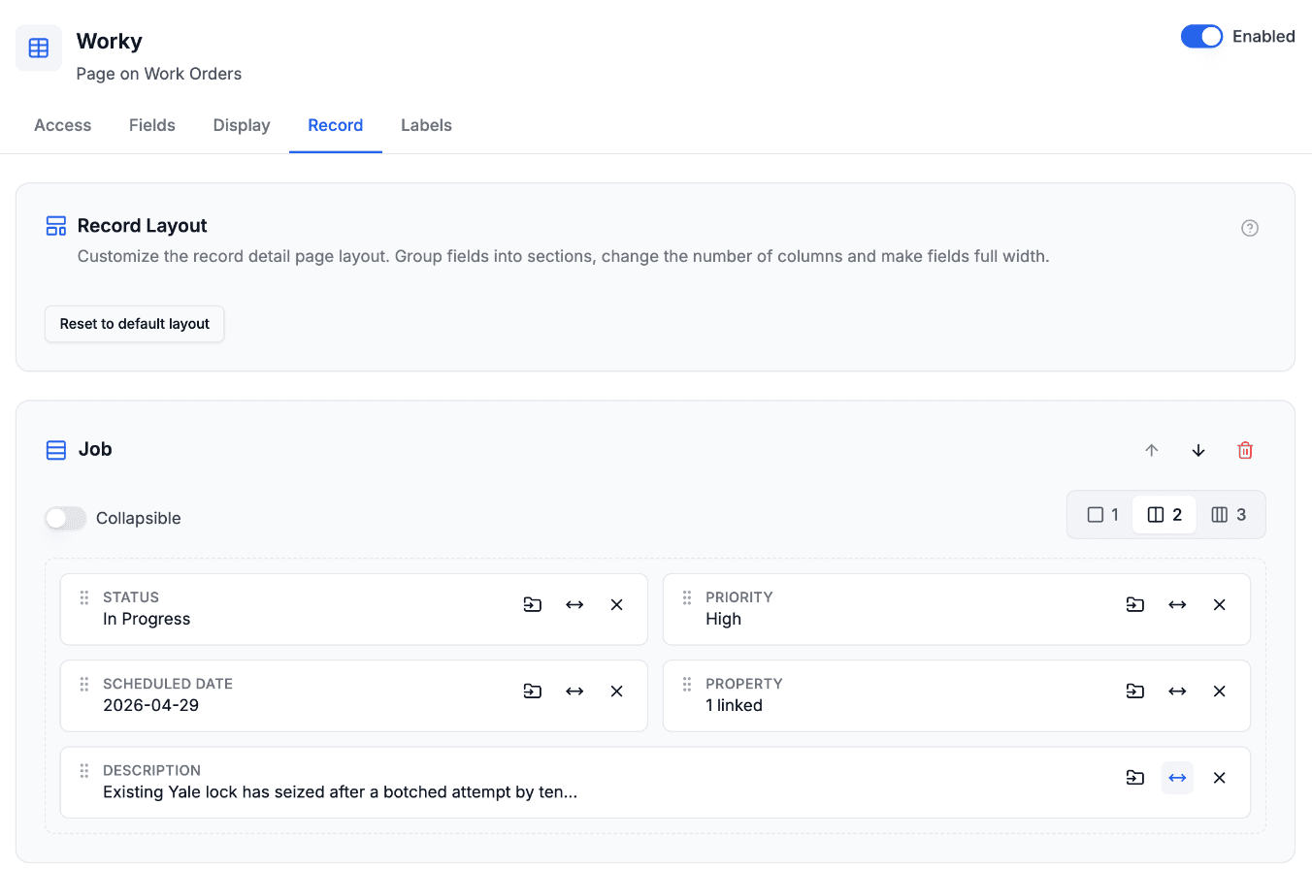Toggle full width for Priority field
1312x869 pixels.
coord(1177,604)
